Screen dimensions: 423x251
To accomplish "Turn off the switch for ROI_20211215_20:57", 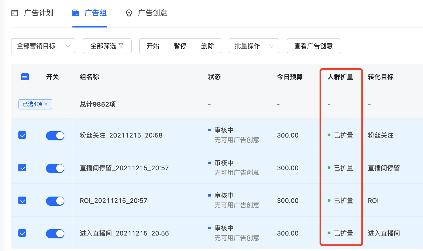I will coord(55,201).
